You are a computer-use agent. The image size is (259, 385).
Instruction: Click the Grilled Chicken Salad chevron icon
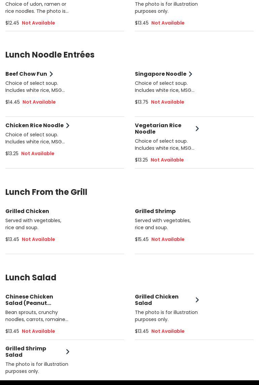[197, 300]
